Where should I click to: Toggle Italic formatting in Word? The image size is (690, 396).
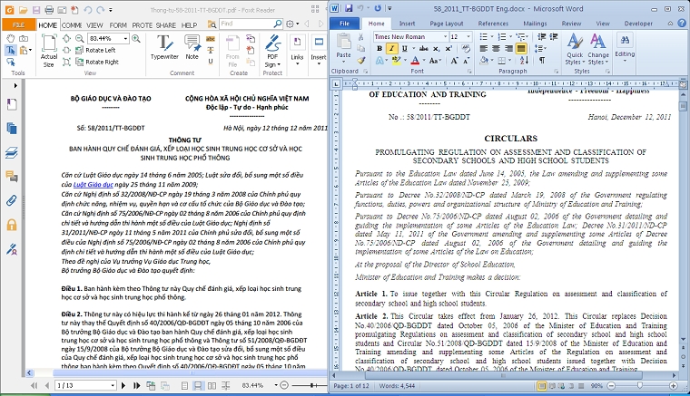coord(391,49)
